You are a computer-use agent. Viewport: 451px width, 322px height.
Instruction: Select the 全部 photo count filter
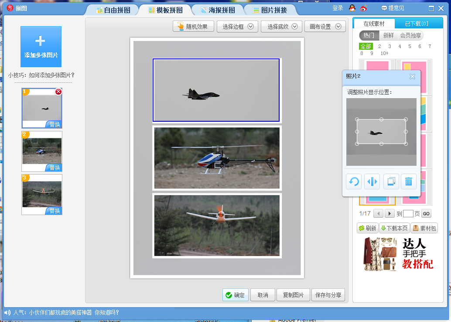[x=366, y=46]
